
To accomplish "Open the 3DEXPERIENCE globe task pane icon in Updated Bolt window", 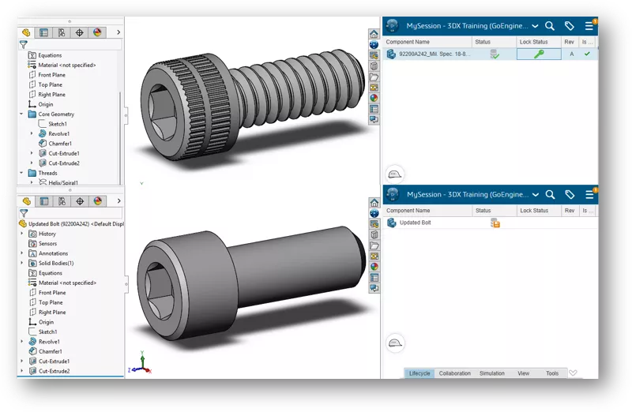I will coord(374,213).
